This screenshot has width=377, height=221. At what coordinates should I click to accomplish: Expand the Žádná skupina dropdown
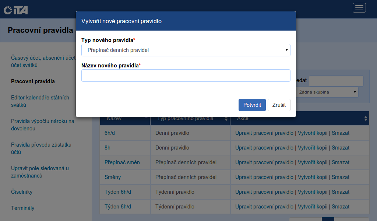pos(327,92)
